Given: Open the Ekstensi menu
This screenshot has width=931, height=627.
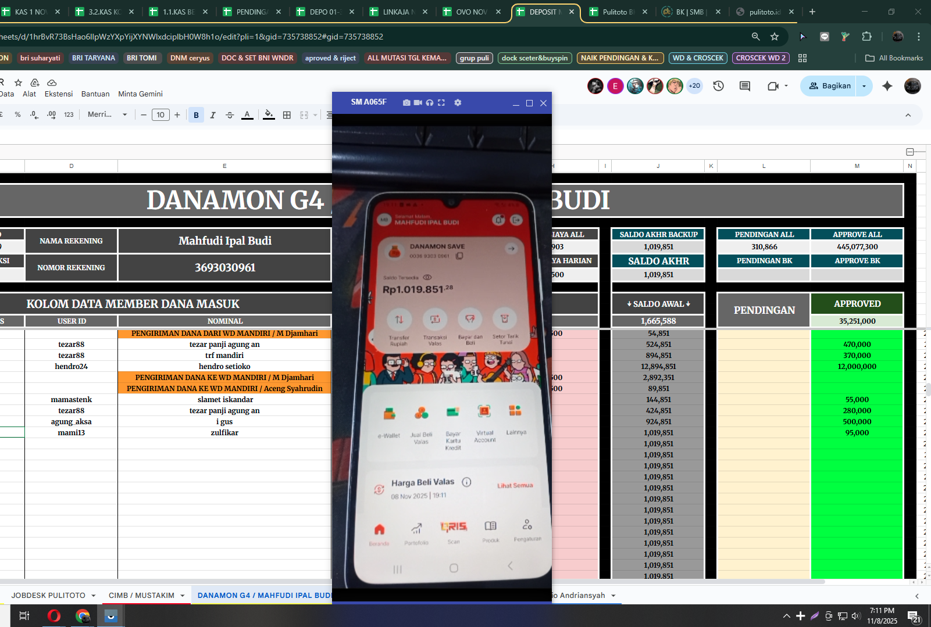Looking at the screenshot, I should (x=59, y=94).
